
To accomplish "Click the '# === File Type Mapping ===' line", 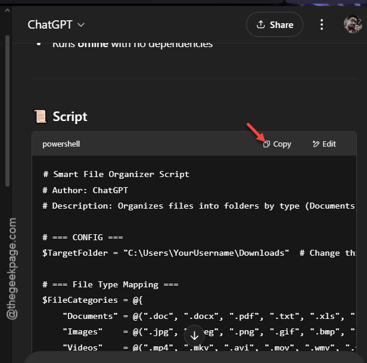I will [110, 284].
